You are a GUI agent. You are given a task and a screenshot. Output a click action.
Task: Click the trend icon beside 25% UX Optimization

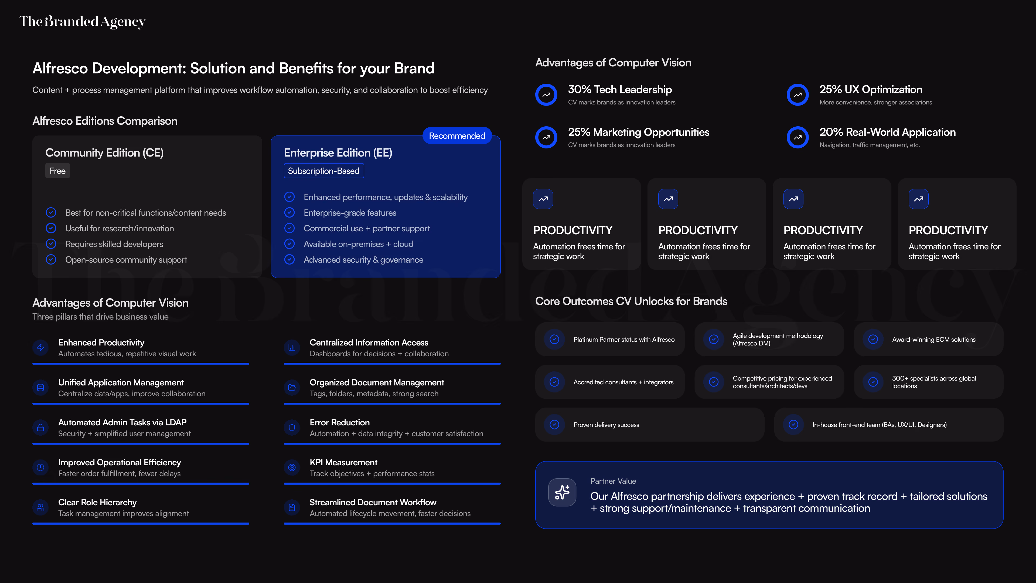(x=798, y=95)
